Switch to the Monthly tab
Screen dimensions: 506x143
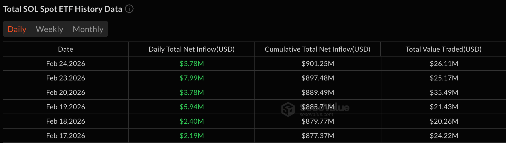point(88,29)
